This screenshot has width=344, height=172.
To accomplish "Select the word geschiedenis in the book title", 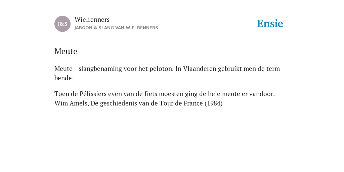I will [119, 103].
